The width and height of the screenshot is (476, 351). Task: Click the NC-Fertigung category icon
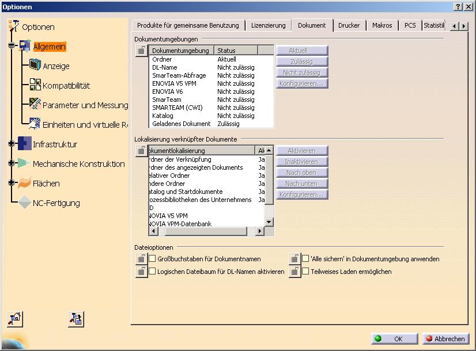pyautogui.click(x=25, y=202)
